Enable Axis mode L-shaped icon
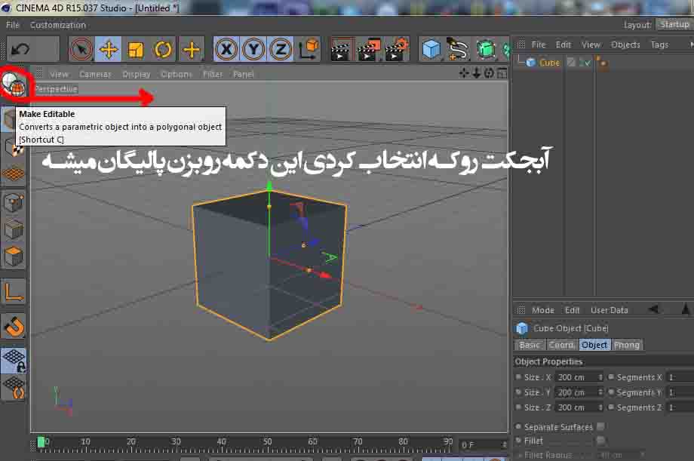 14,292
